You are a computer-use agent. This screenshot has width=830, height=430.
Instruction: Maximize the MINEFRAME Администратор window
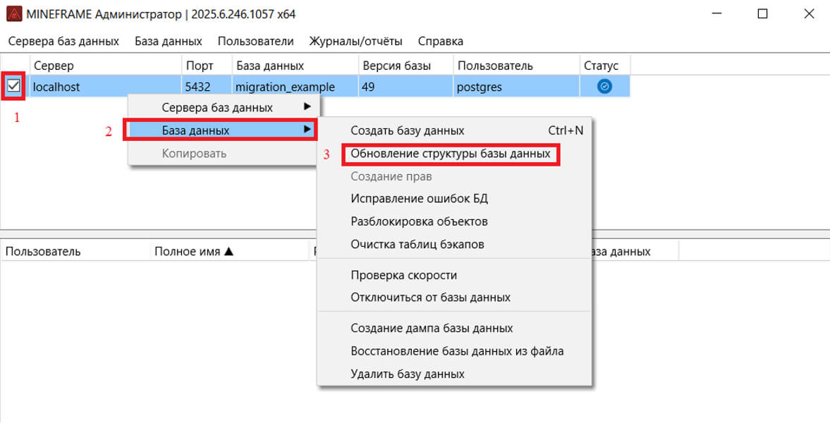point(762,14)
